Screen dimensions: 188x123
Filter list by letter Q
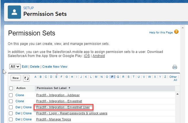pos(118,77)
